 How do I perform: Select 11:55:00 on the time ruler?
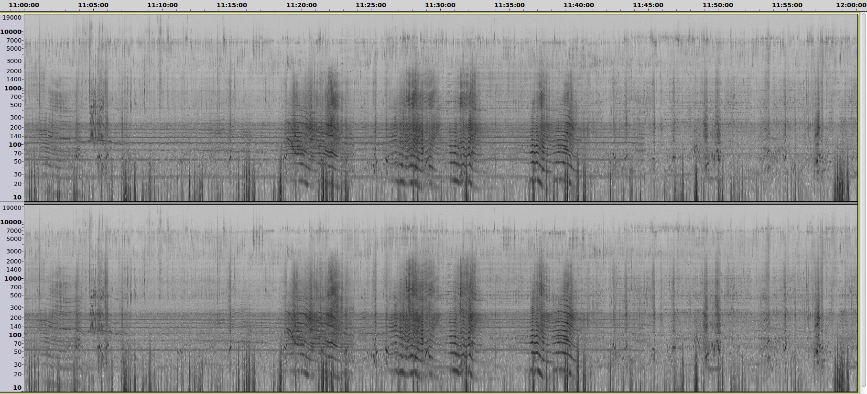click(787, 5)
